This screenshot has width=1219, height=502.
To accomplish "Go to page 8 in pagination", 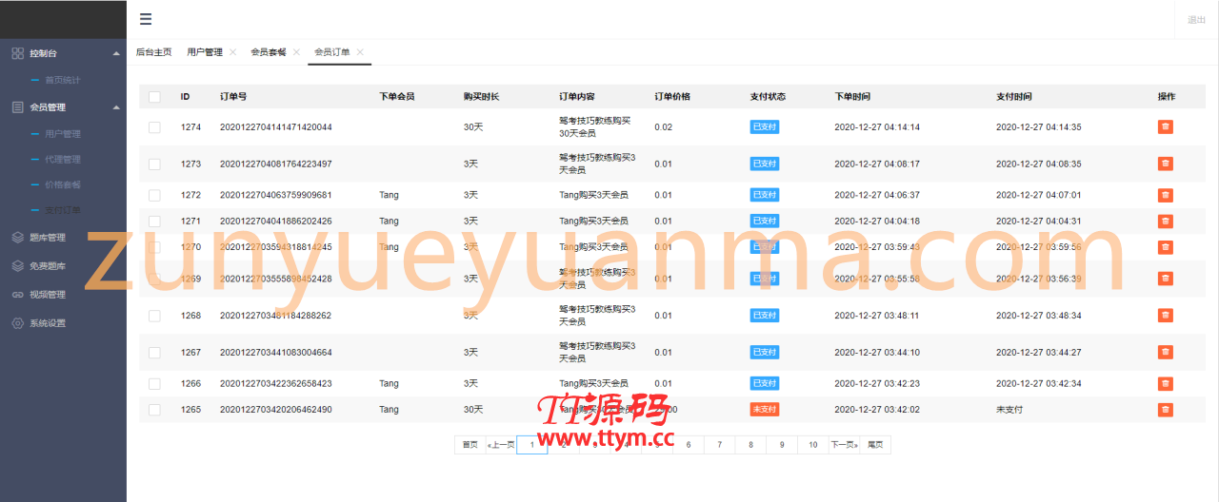I will coord(750,445).
